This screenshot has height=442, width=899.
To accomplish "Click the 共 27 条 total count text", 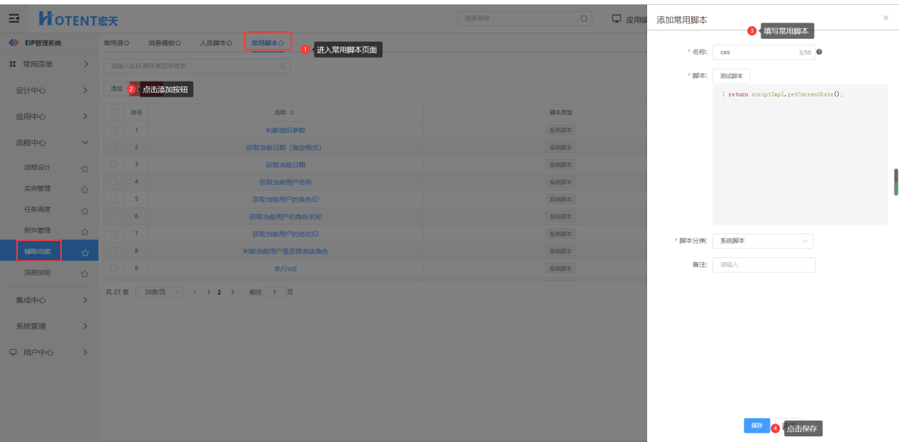I will point(117,292).
